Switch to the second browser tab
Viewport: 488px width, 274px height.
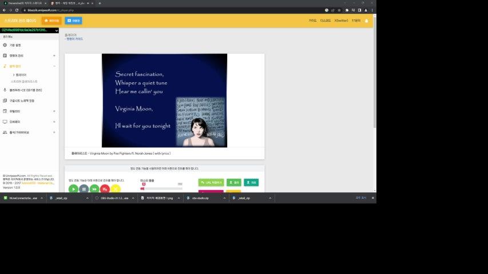point(72,3)
